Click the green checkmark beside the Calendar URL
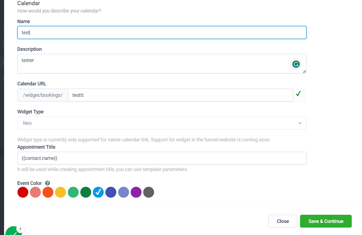Screen dimensions: 362x235 point(298,94)
